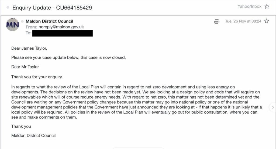276x149 pixels.
Task: Star the Enquiry Update conversation in header
Action: [267, 6]
